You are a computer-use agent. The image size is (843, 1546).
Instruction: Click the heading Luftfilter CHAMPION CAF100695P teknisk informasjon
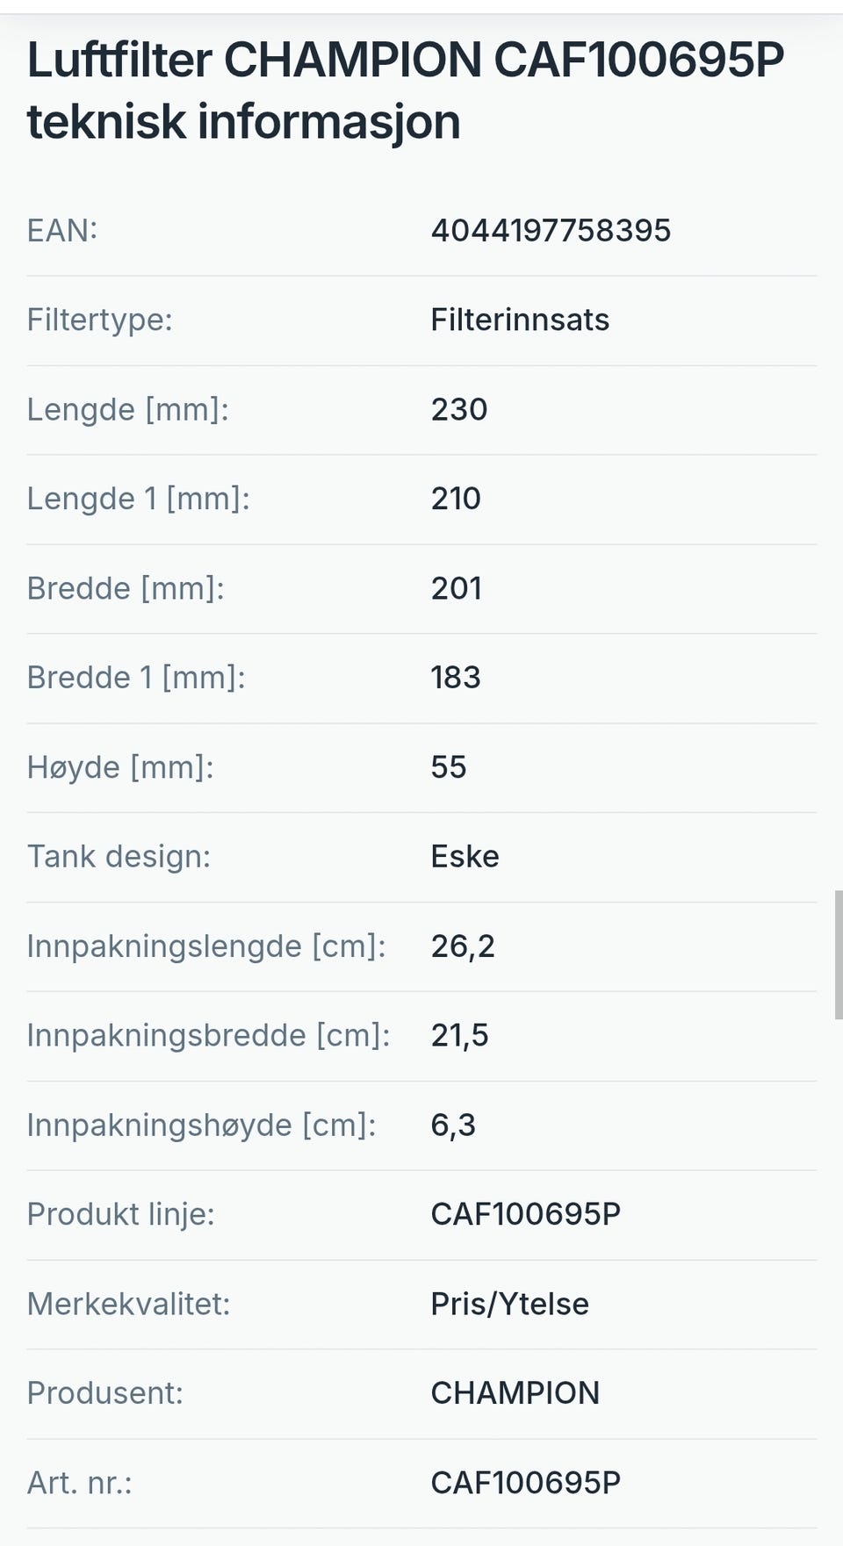pos(406,90)
